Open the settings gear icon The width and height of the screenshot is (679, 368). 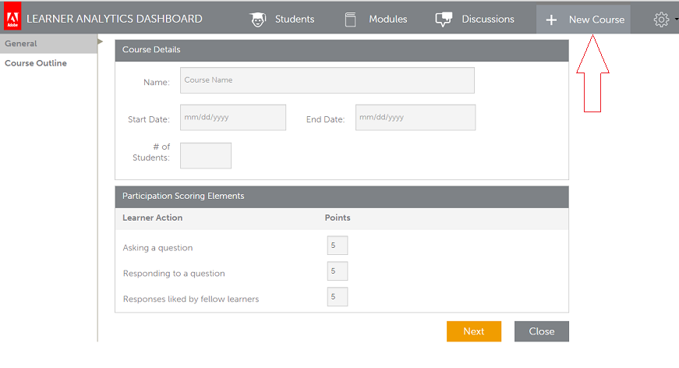pyautogui.click(x=661, y=19)
